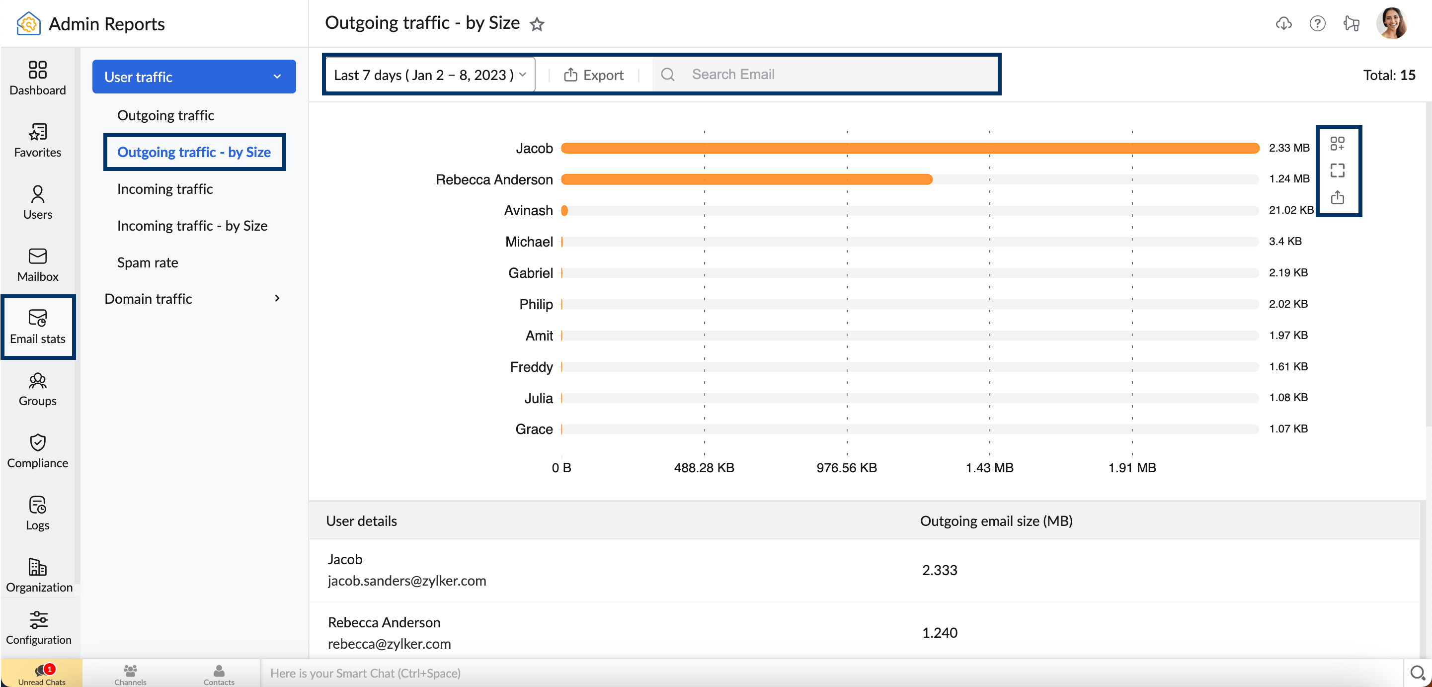The width and height of the screenshot is (1432, 687).
Task: Click the Export button
Action: click(593, 75)
